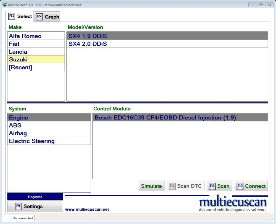Choose Alfa Romeo in Make list
Image resolution: width=276 pixels, height=224 pixels.
click(x=36, y=36)
